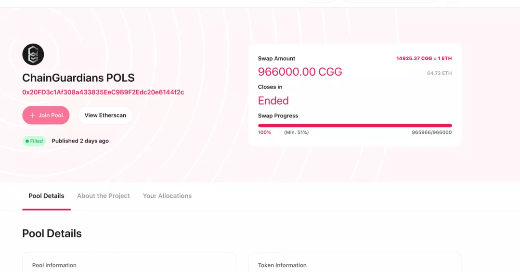Click the green dot in Filled badge

click(x=27, y=142)
